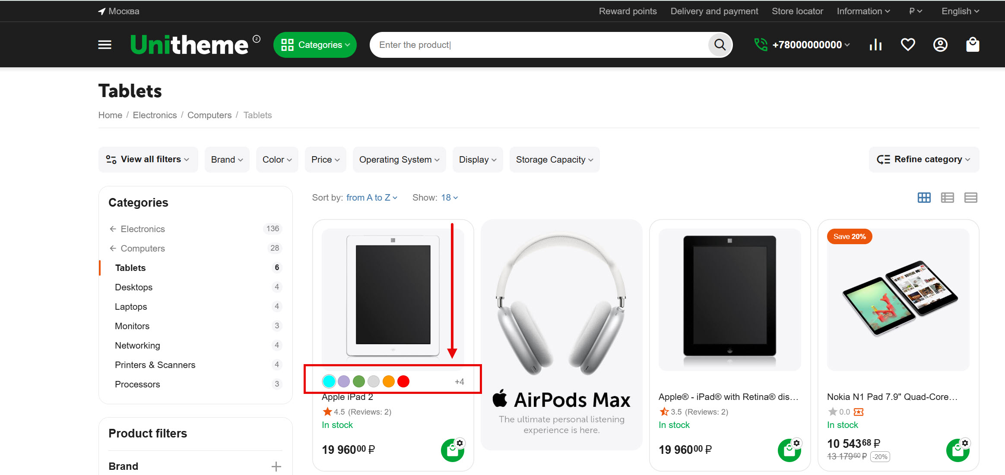Viewport: 1005px width, 475px height.
Task: Open the wishlist heart icon
Action: (x=907, y=45)
